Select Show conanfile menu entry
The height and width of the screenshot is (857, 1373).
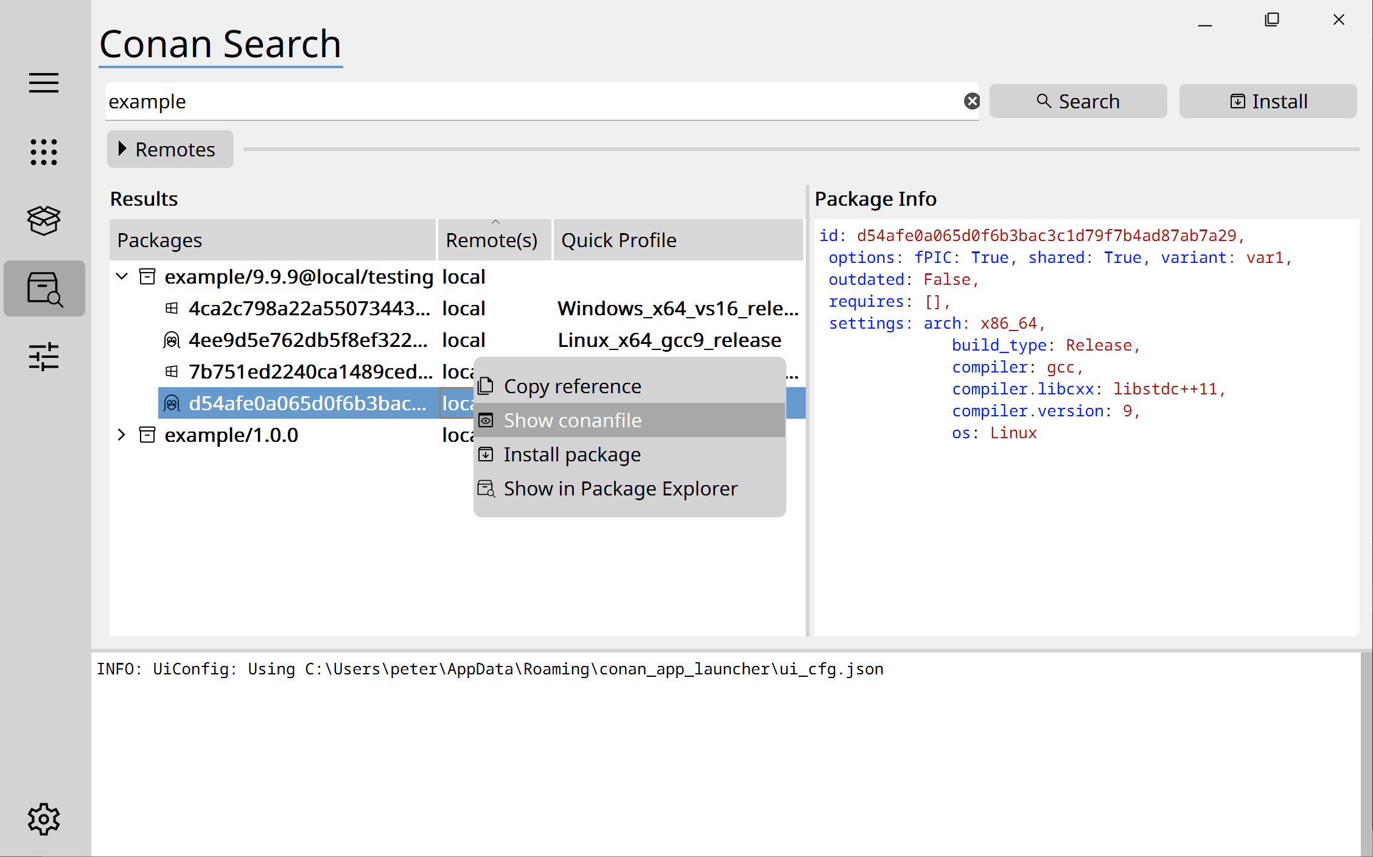(x=572, y=421)
